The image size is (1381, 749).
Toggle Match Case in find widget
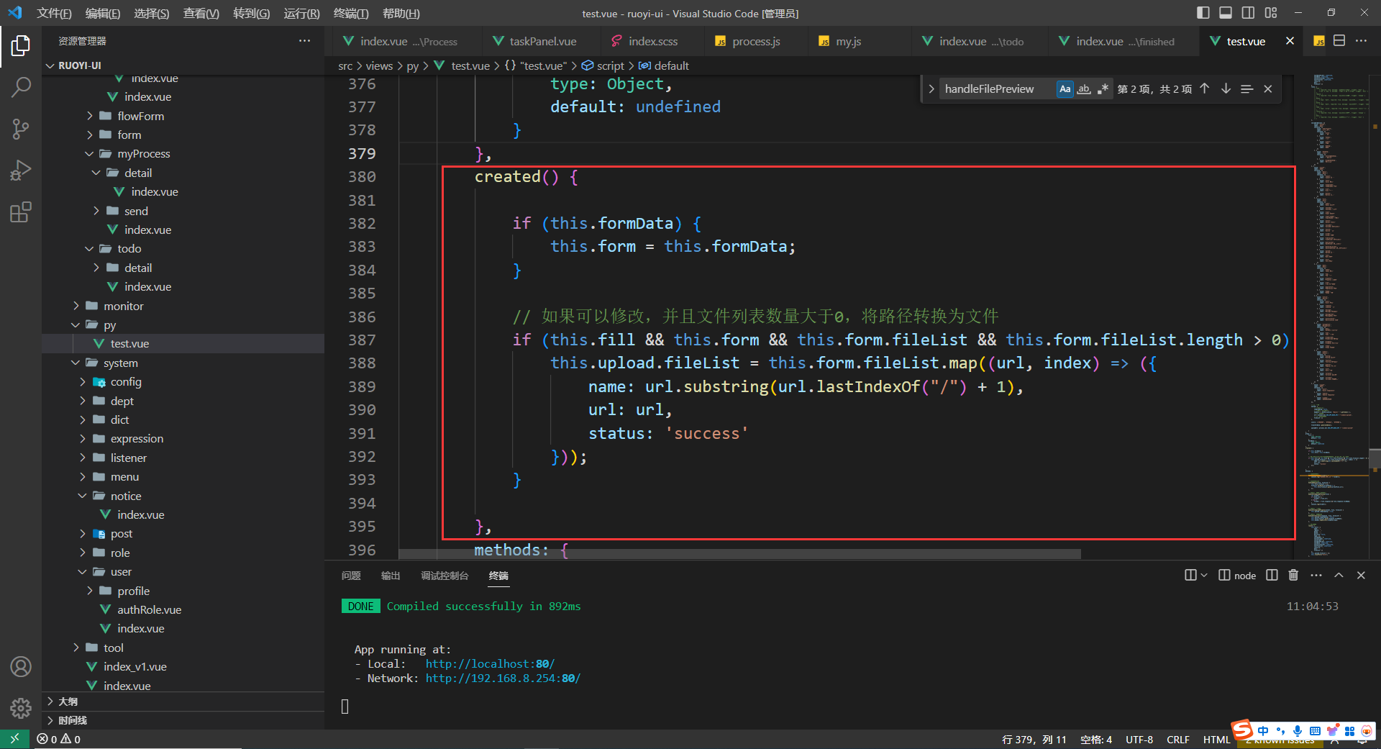point(1065,88)
